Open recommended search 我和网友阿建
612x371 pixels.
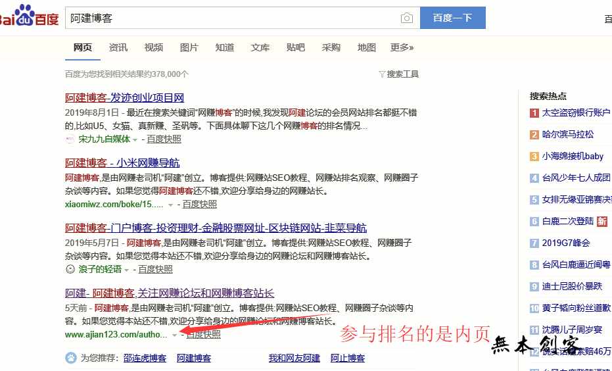(294, 358)
